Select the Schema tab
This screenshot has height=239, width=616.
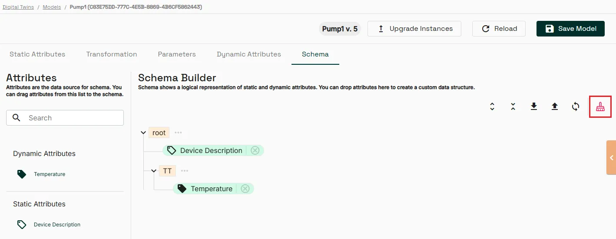tap(315, 54)
